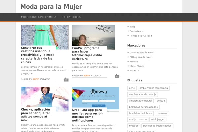Open the Drop app post title
This screenshot has height=132, width=198.
(87, 115)
